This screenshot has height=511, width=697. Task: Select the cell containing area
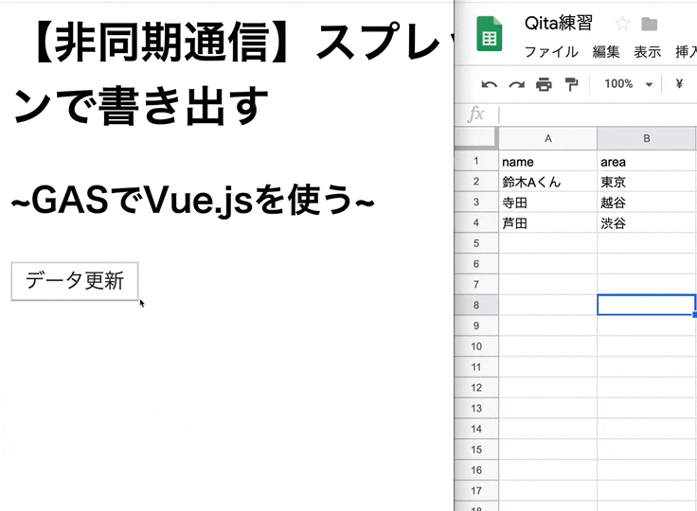[646, 161]
